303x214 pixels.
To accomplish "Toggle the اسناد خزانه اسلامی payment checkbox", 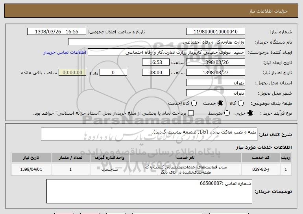I will coord(191,113).
